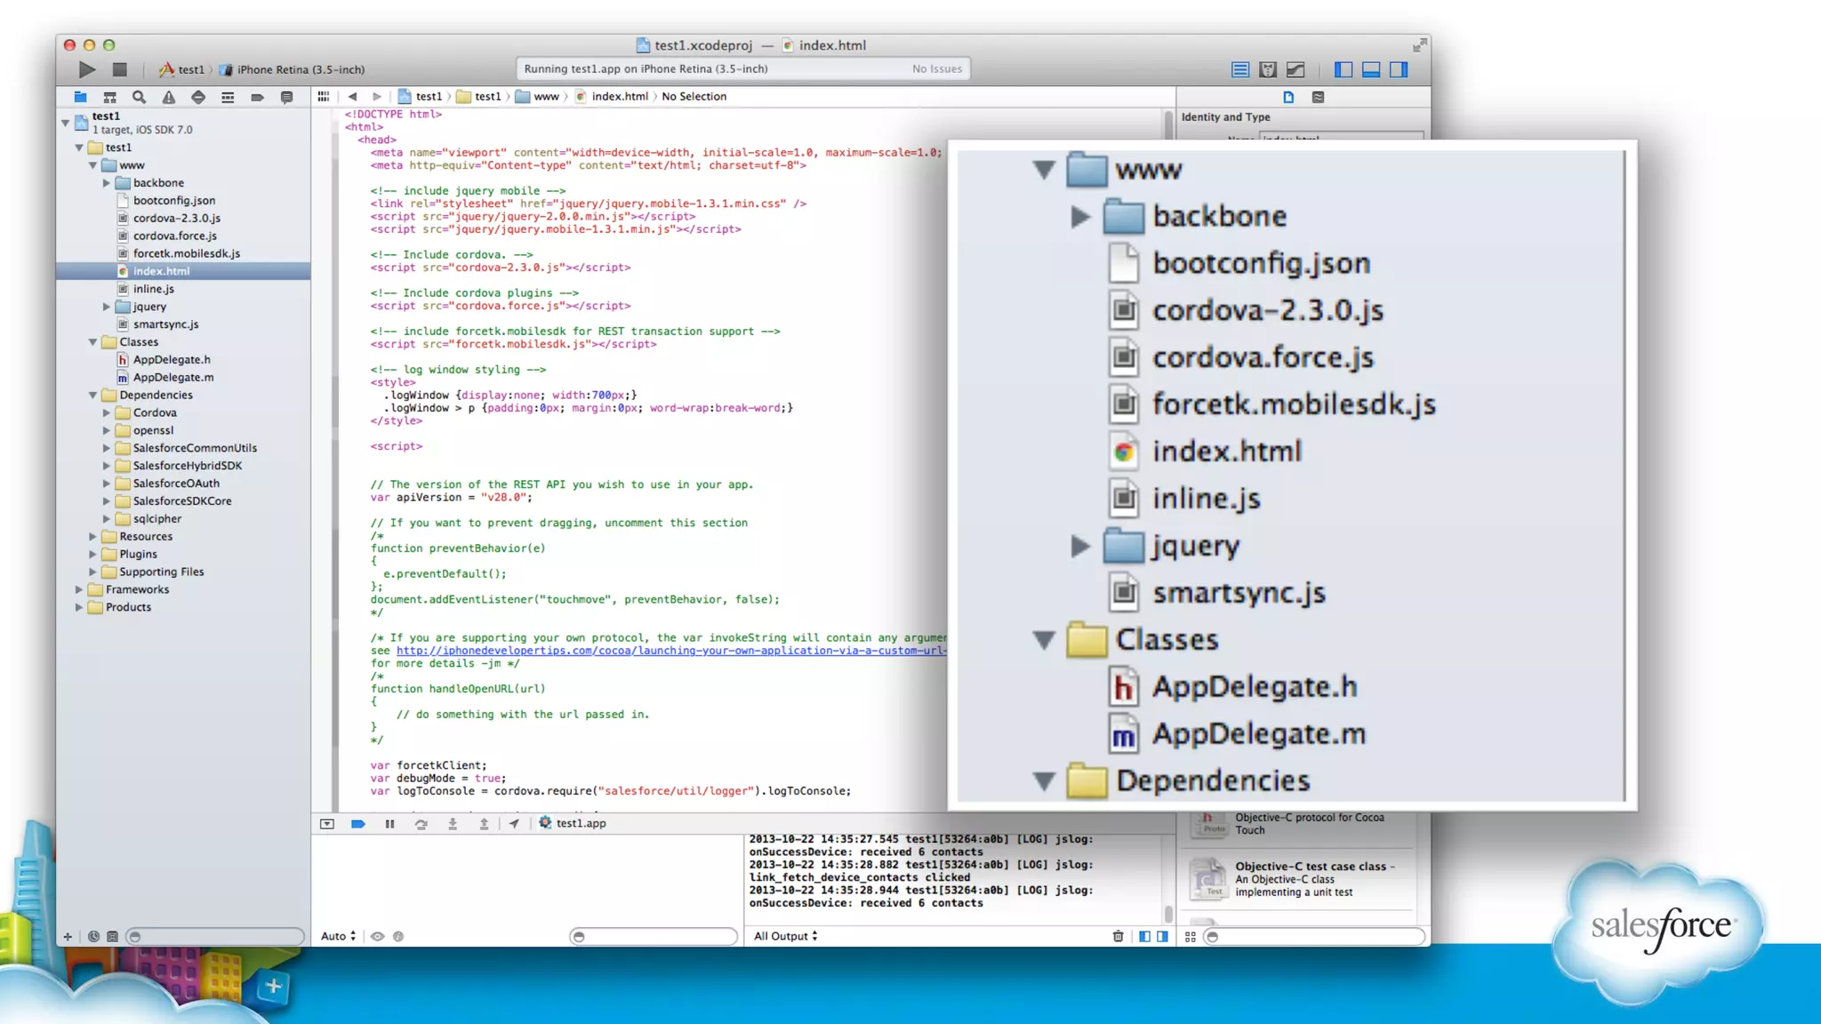Show the Symbol navigator

pyautogui.click(x=109, y=97)
